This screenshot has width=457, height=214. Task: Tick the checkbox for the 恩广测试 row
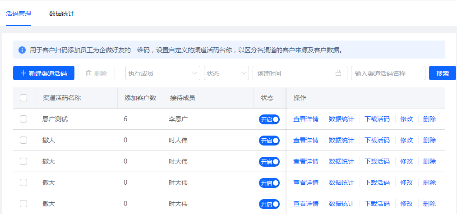click(x=23, y=119)
